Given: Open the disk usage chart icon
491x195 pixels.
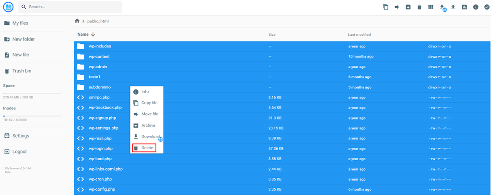Looking at the screenshot, I should coord(464,7).
